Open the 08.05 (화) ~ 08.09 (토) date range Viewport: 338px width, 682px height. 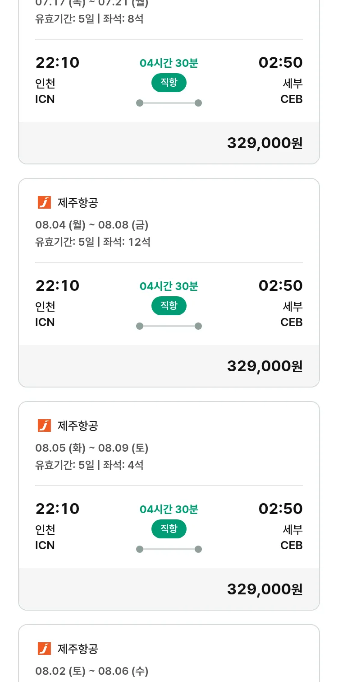coord(92,448)
